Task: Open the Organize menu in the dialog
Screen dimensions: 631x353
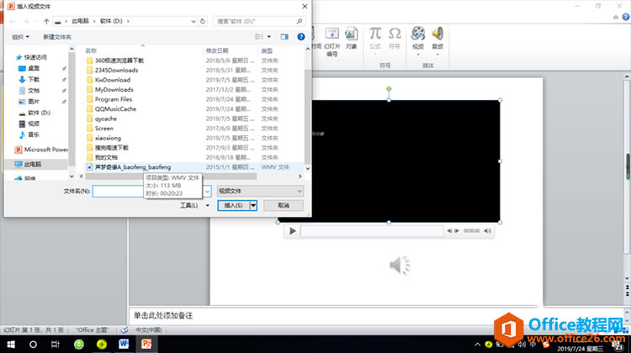Action: pyautogui.click(x=20, y=37)
